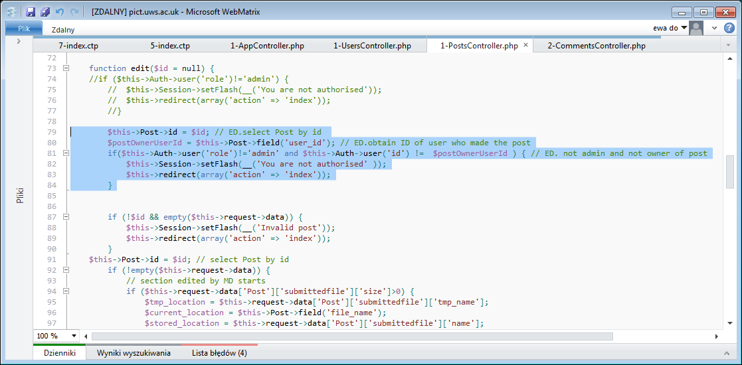Open the Help question mark icon
The image size is (742, 365).
(729, 28)
